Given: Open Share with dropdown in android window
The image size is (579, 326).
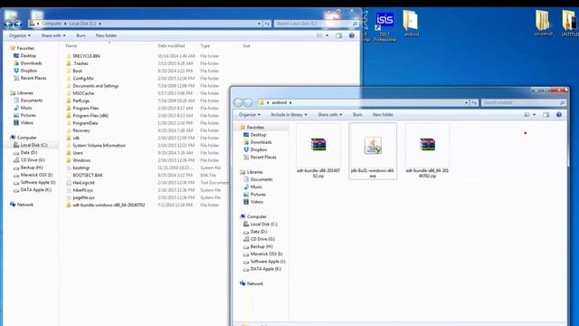Looking at the screenshot, I should (x=329, y=115).
